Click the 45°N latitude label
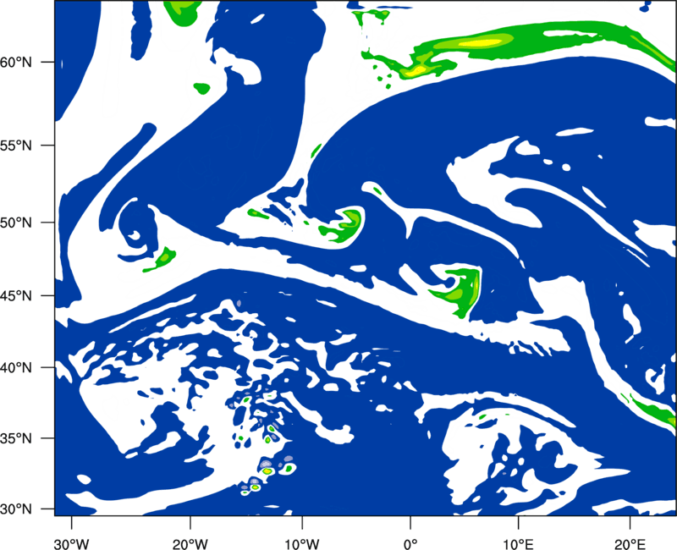The height and width of the screenshot is (550, 677). 16,295
